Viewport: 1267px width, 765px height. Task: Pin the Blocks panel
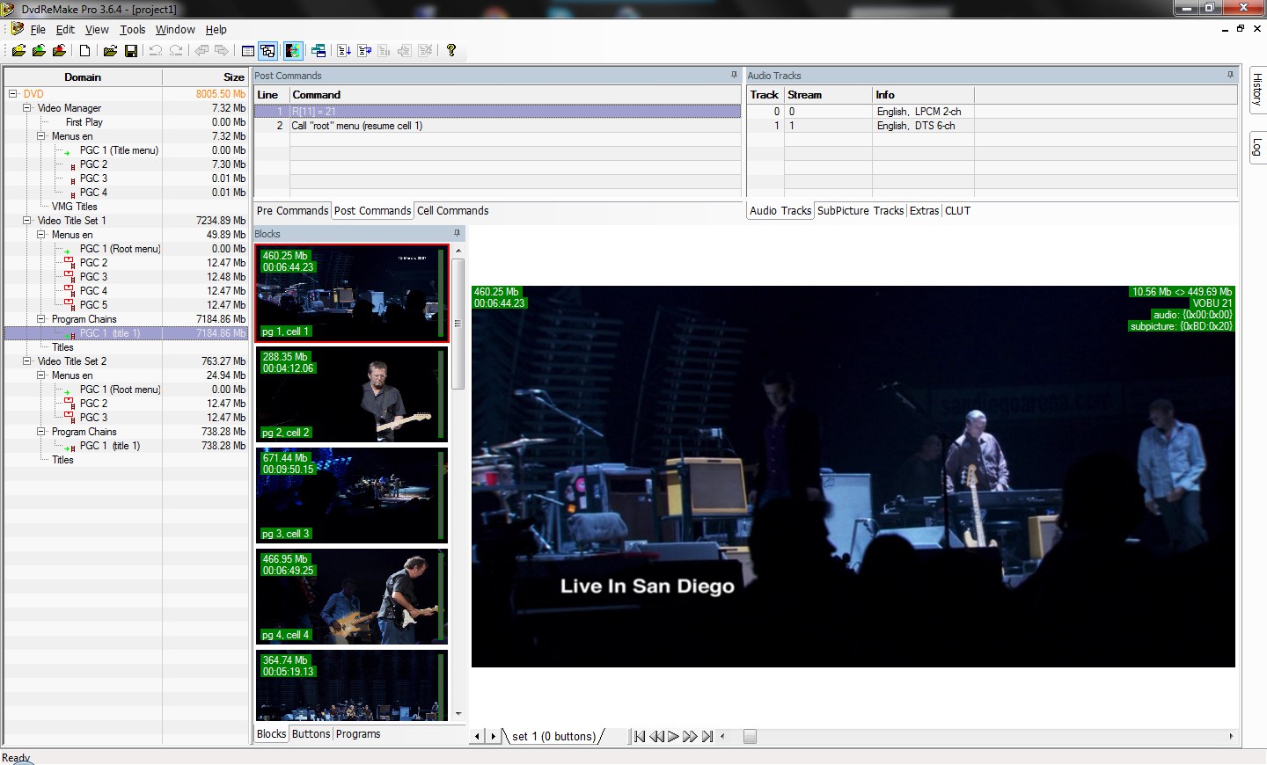[457, 233]
